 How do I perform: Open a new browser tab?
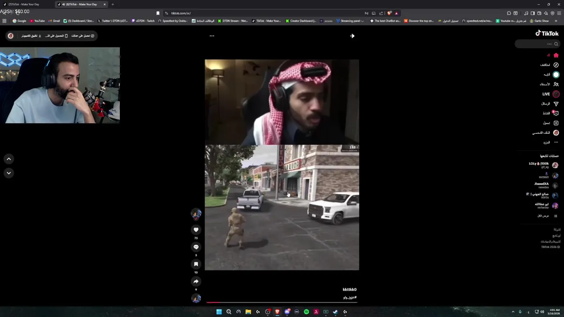coord(112,4)
